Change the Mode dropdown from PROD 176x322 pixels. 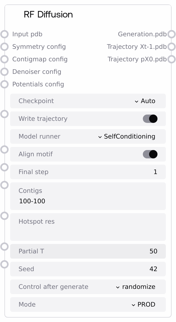(88, 305)
